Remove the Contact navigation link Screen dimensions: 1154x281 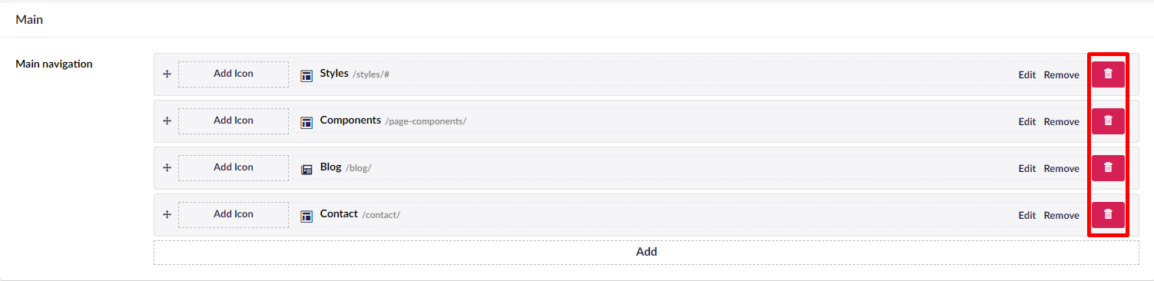click(x=1061, y=216)
